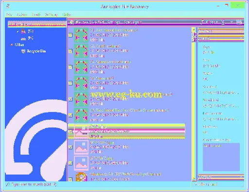Click headphone thumbnail of the 04. mp3 file

click(81, 83)
